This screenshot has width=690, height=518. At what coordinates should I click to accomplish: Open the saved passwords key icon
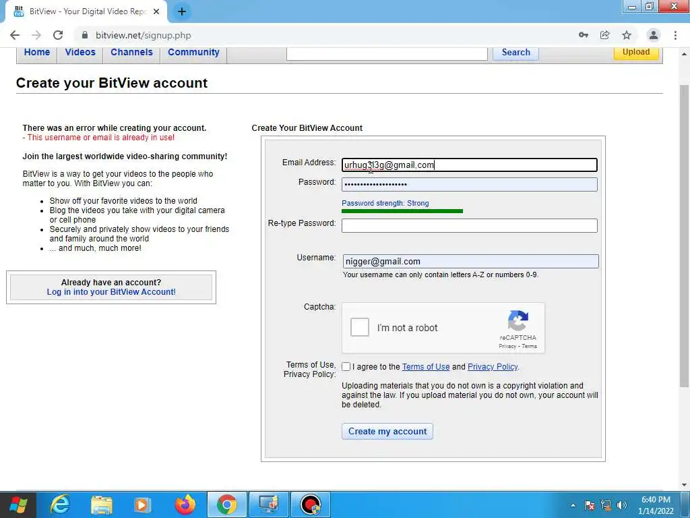pos(583,35)
